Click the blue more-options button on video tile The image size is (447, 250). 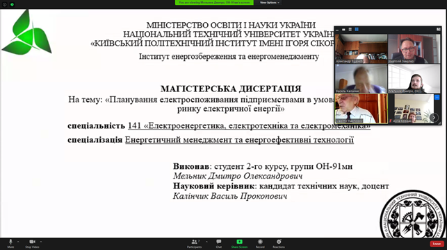[437, 98]
